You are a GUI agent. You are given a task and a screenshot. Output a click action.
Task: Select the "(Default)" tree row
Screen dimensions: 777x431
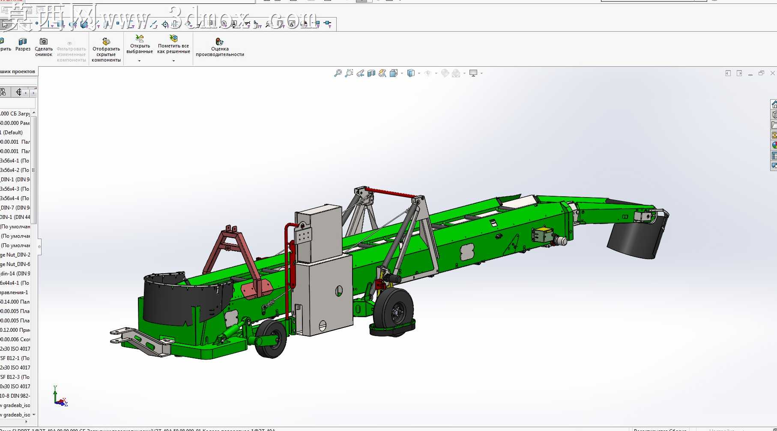click(15, 133)
